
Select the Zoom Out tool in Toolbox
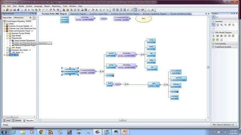[x=225, y=25]
